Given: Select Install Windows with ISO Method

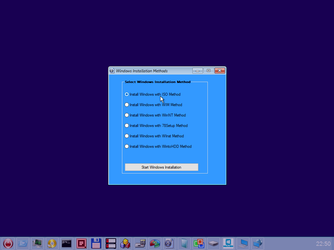Looking at the screenshot, I should 153,94.
